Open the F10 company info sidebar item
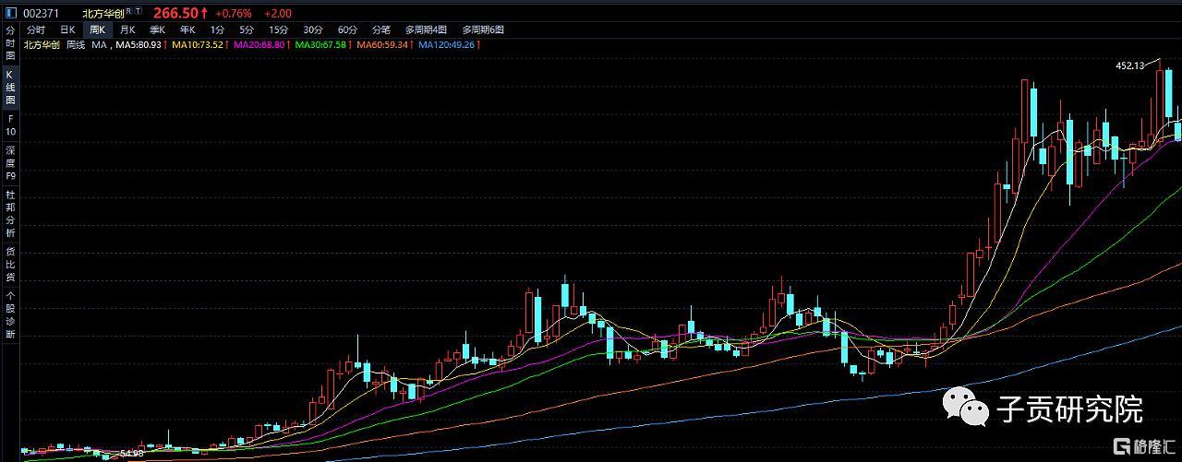 (11, 125)
